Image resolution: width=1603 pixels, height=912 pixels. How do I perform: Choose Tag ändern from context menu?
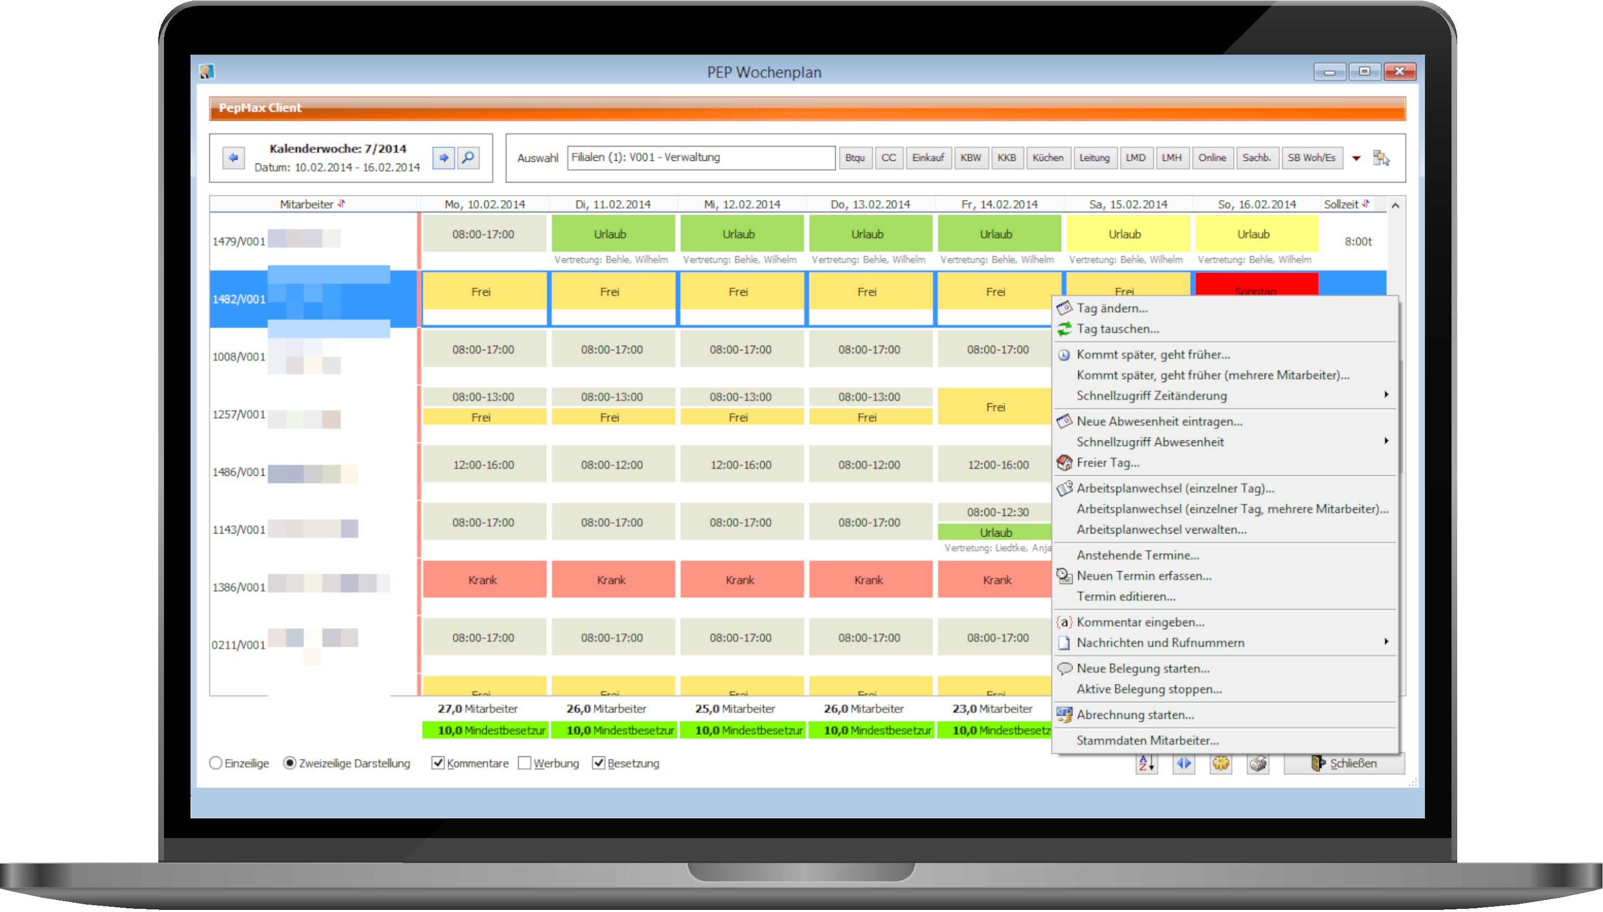coord(1226,308)
